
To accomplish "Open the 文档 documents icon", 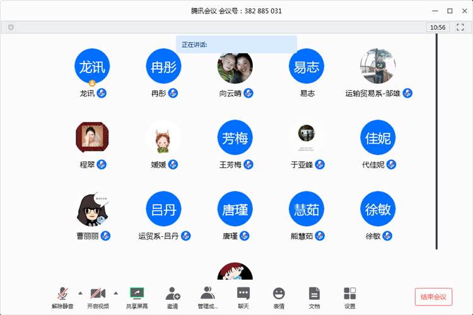I will (x=314, y=297).
